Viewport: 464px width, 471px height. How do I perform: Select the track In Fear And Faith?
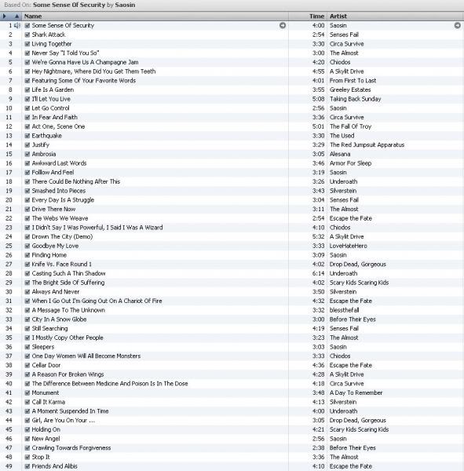tap(55, 117)
